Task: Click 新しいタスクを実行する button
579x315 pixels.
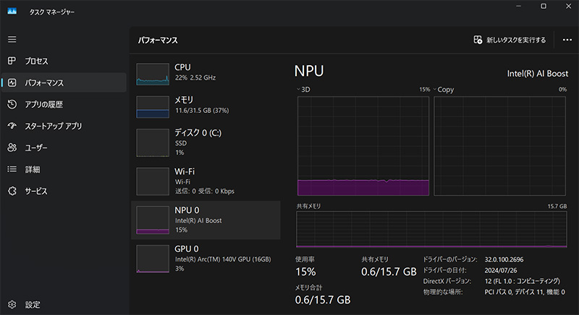Action: 510,40
